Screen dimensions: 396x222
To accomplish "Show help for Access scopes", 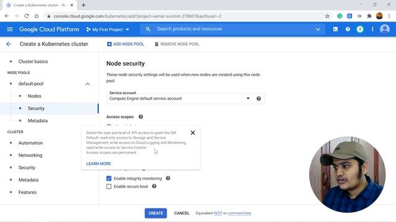I will pyautogui.click(x=140, y=117).
